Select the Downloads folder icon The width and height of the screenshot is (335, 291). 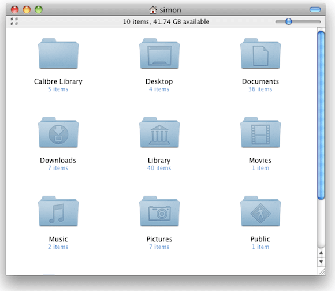tap(58, 132)
